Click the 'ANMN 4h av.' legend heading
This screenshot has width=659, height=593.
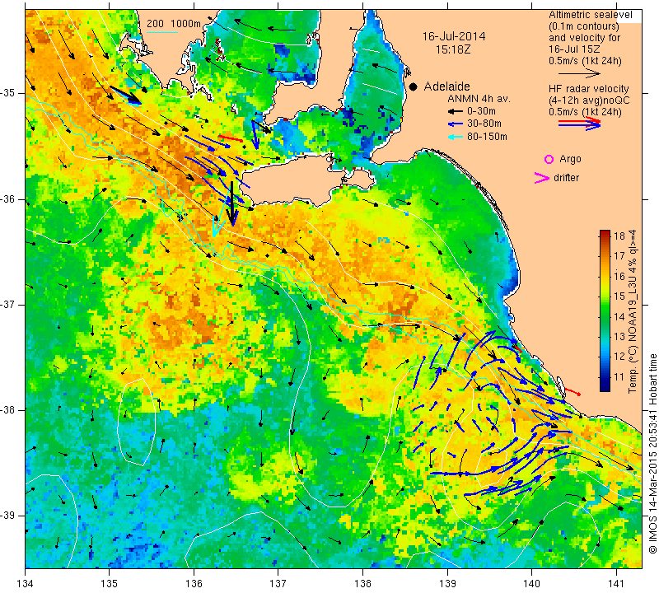[x=479, y=99]
